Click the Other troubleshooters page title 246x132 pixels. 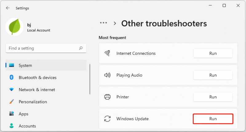coord(164,24)
